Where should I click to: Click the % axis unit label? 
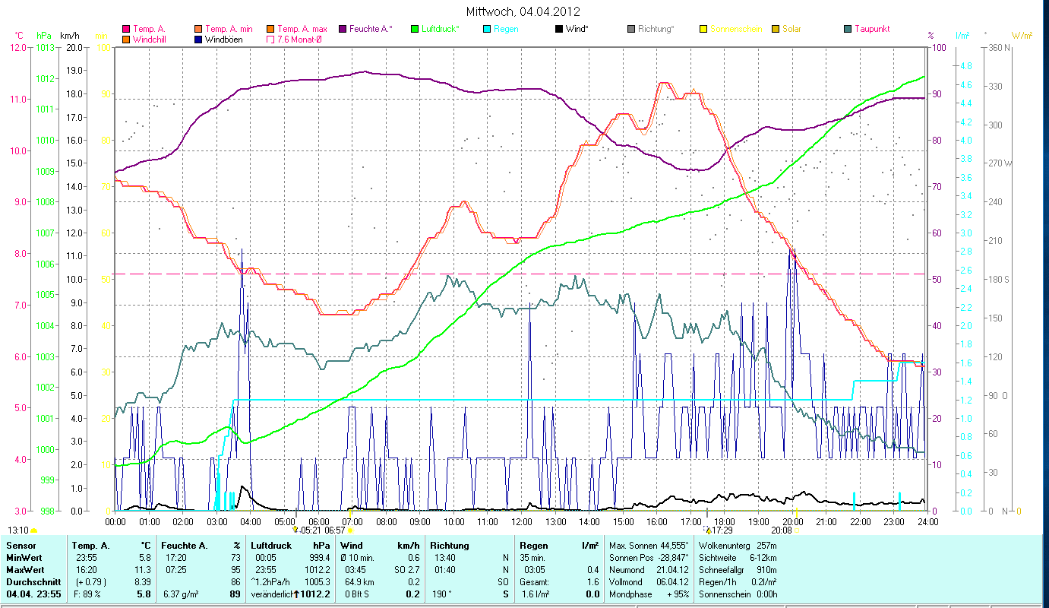point(931,36)
